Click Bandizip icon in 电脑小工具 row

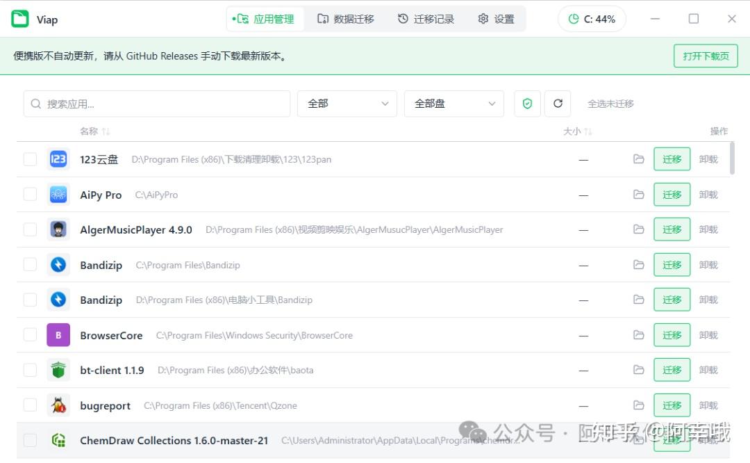coord(58,300)
